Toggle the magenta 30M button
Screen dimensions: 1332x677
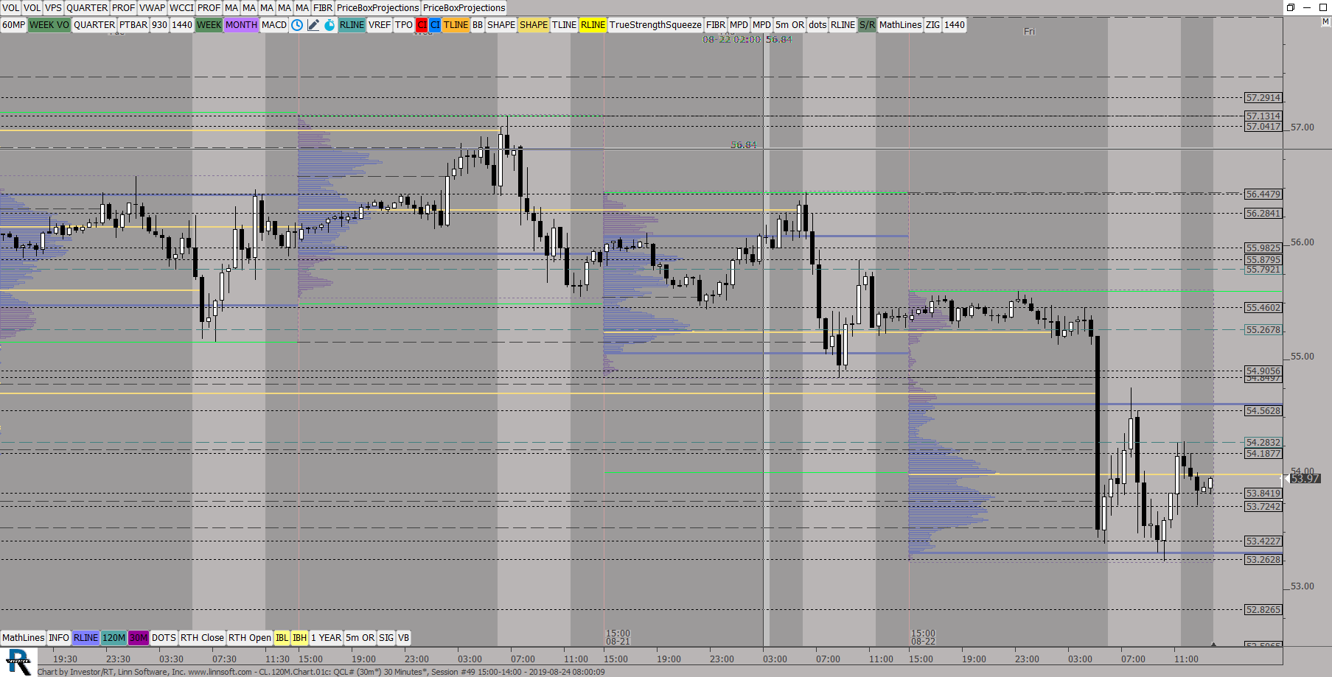tap(139, 638)
